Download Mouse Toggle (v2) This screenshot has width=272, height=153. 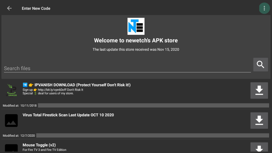(x=259, y=148)
